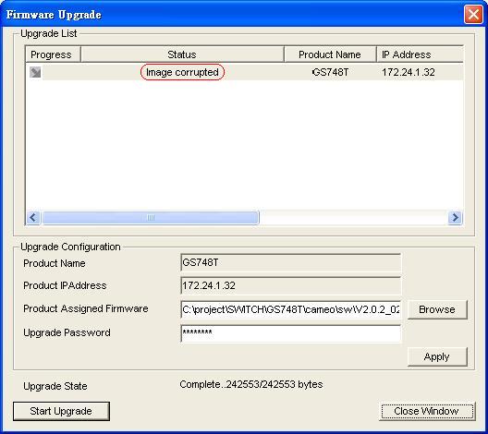Click the Product Assigned Firmware path field

(291, 309)
